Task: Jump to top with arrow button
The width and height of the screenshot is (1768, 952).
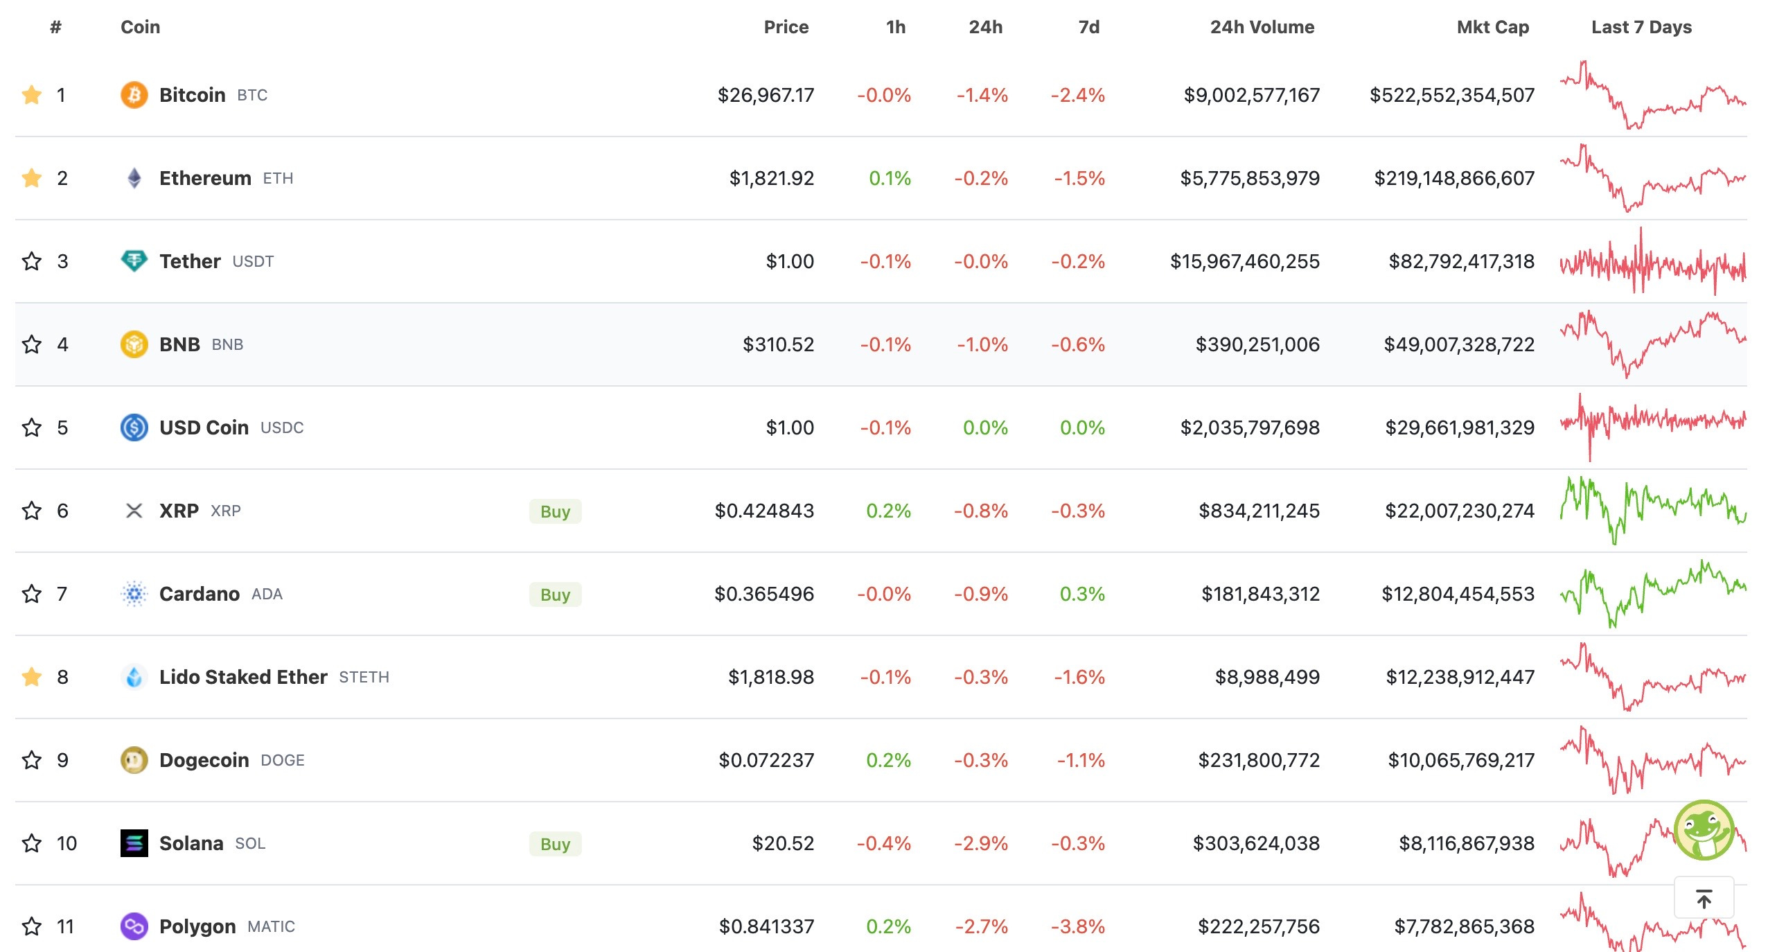Action: [1704, 899]
